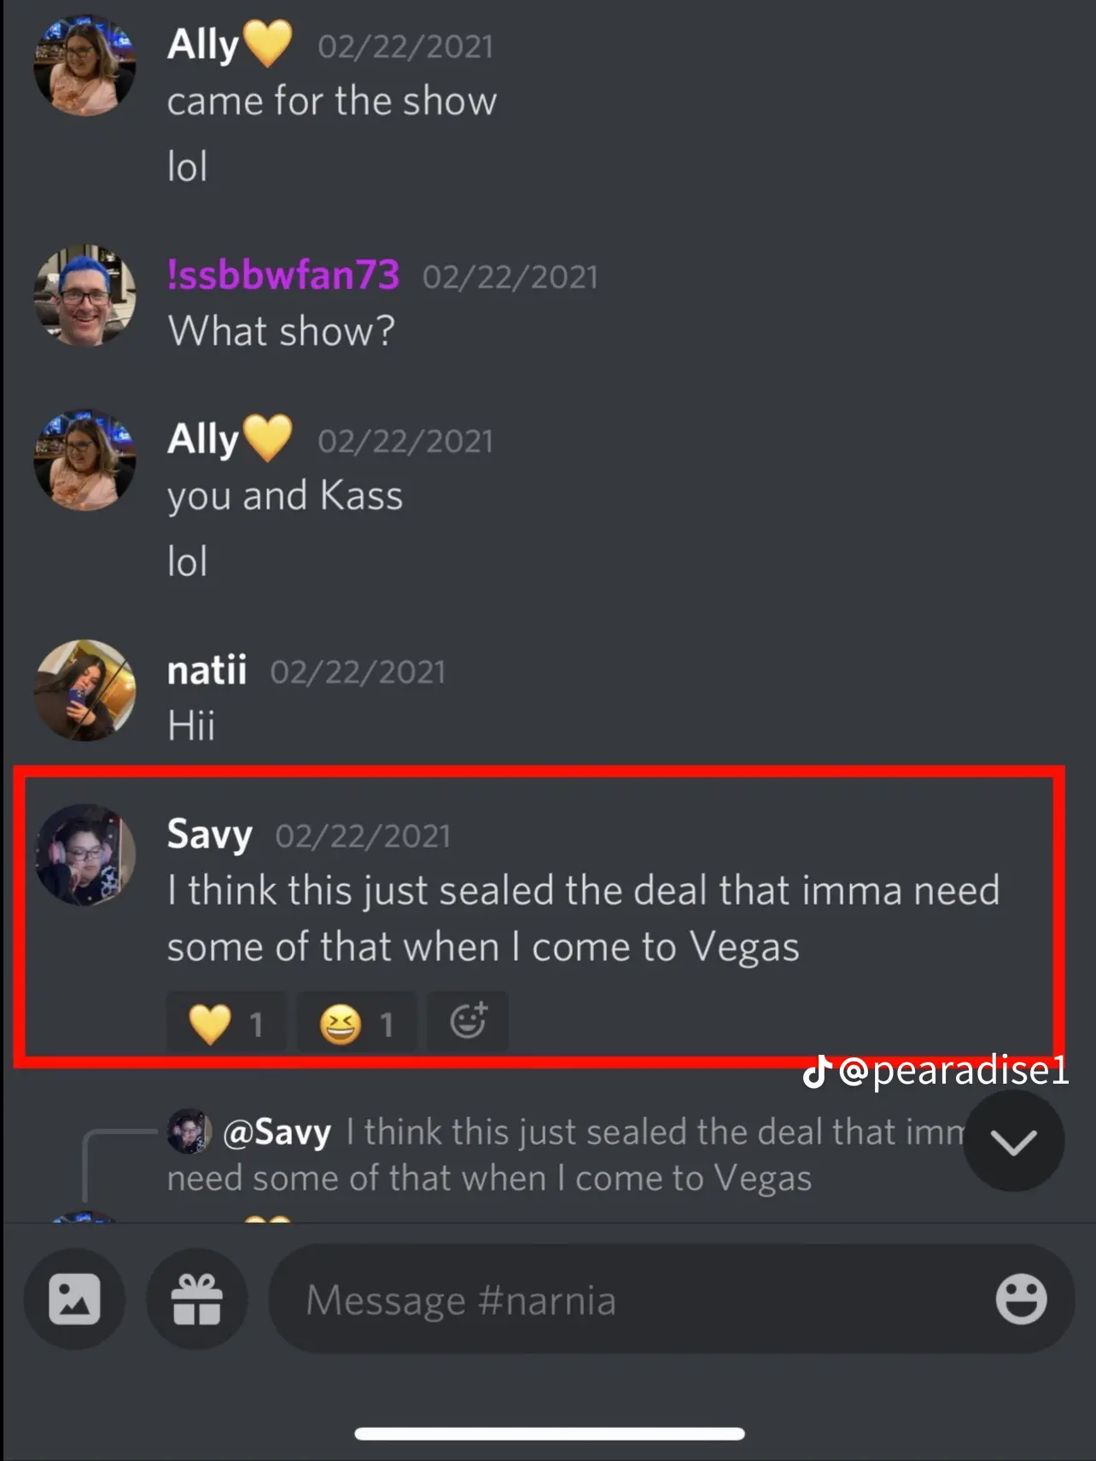This screenshot has width=1096, height=1461.
Task: Open the Savy username in highlighted message
Action: click(x=209, y=834)
